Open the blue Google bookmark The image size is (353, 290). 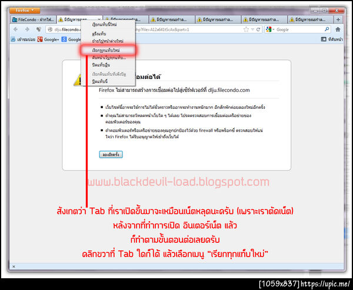click(x=71, y=39)
